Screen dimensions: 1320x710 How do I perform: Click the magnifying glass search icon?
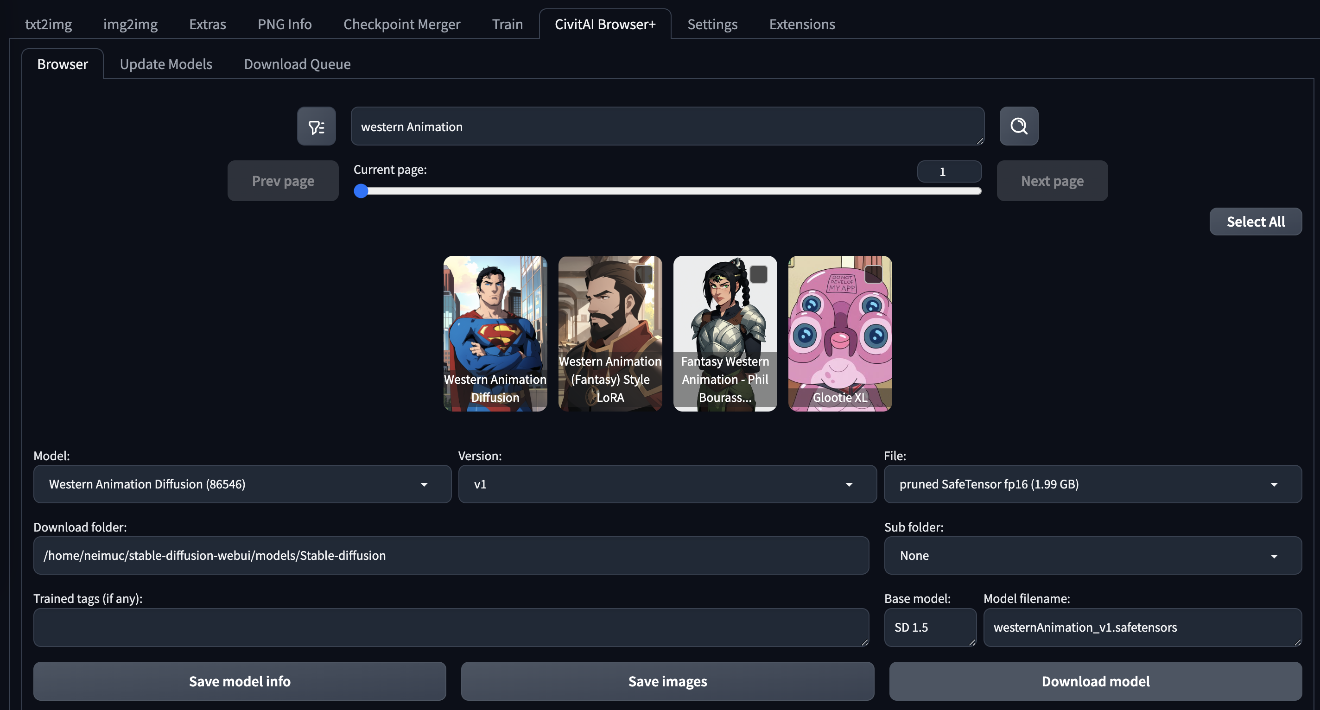click(x=1018, y=127)
